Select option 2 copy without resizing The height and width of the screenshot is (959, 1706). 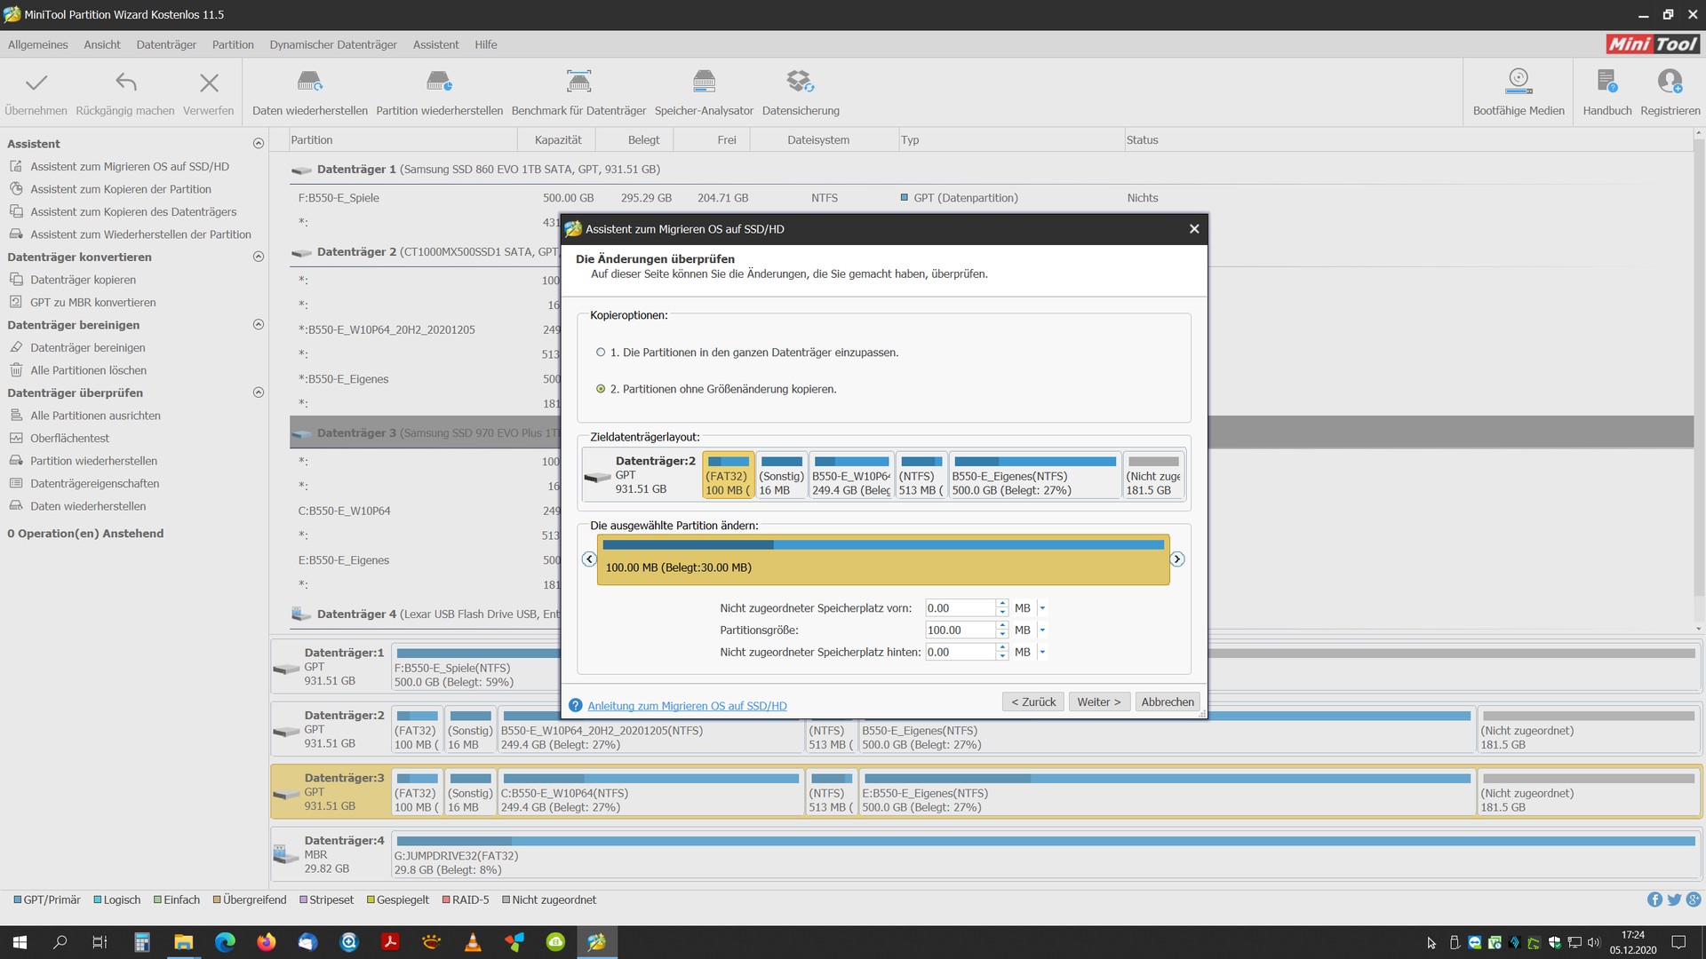tap(601, 389)
